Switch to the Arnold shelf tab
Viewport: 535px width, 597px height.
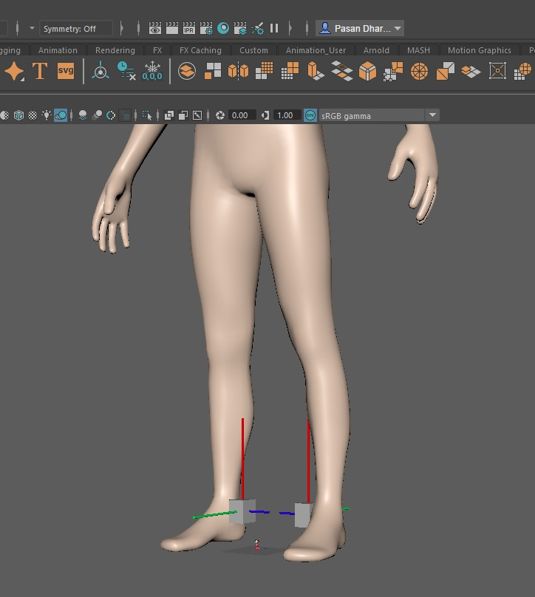tap(376, 50)
